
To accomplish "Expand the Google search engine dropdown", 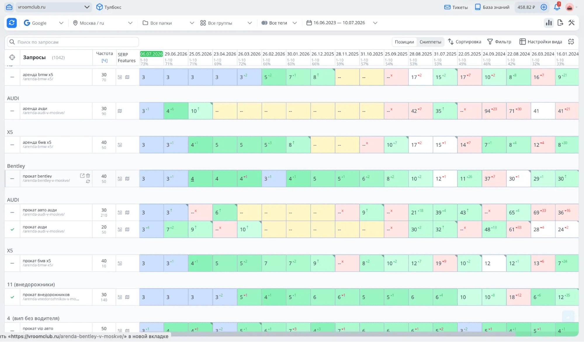I will click(44, 23).
